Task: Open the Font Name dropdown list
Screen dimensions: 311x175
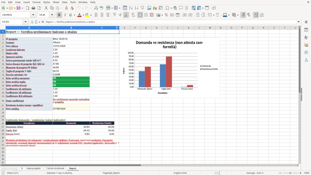Action: coord(33,15)
